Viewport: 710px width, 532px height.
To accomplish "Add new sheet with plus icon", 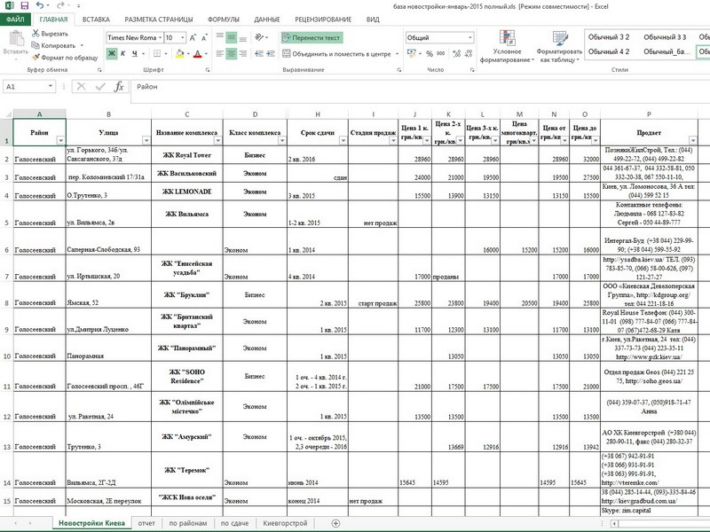I will click(x=335, y=523).
